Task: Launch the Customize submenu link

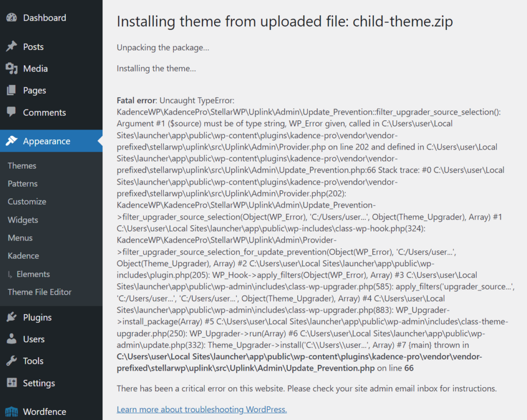Action: [27, 202]
